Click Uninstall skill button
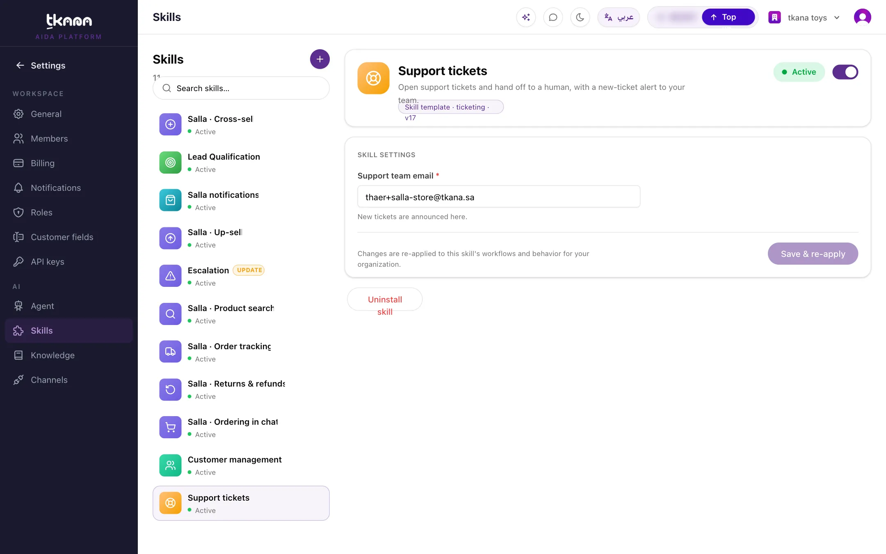Viewport: 886px width, 554px height. (x=385, y=299)
